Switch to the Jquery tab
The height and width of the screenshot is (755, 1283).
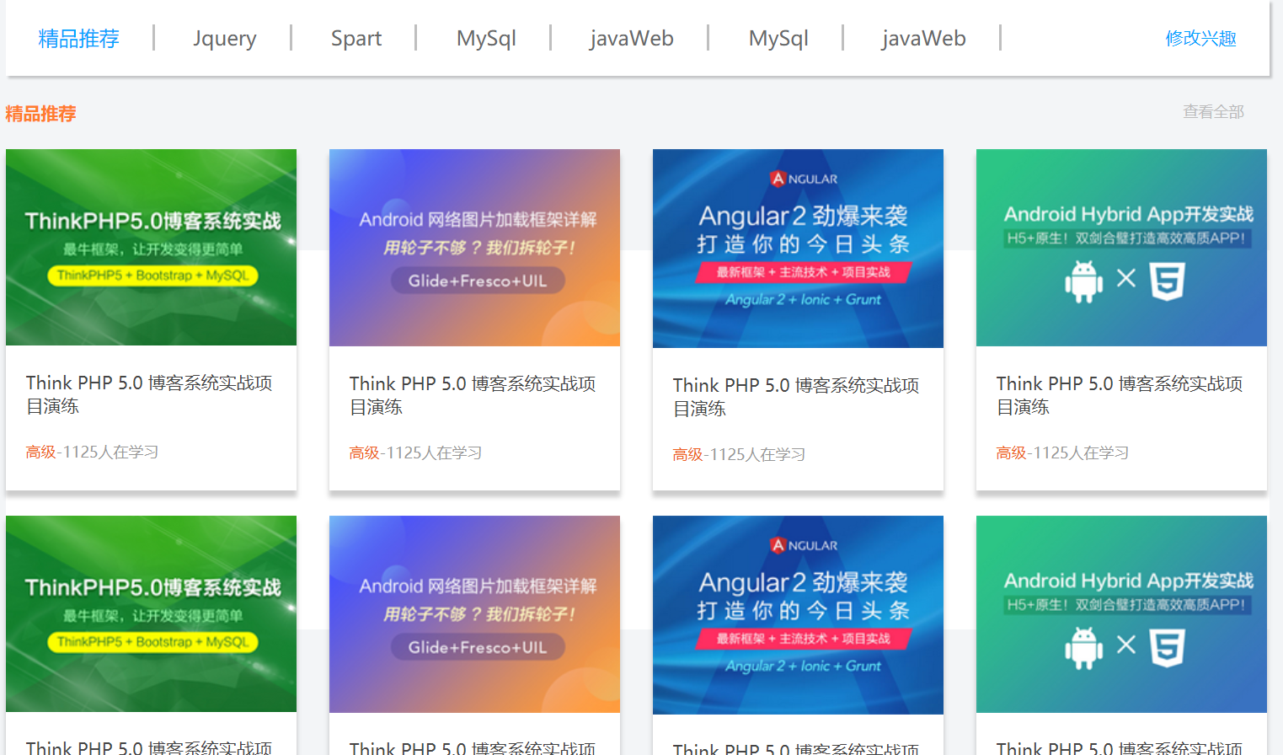225,38
